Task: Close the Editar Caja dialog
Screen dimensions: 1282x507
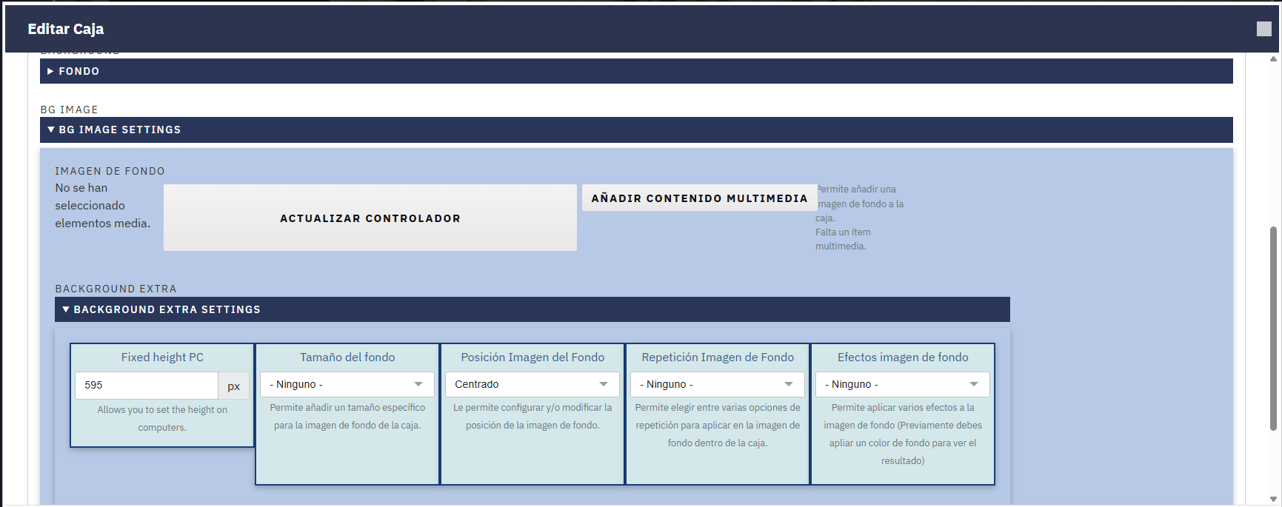Action: coord(1264,29)
